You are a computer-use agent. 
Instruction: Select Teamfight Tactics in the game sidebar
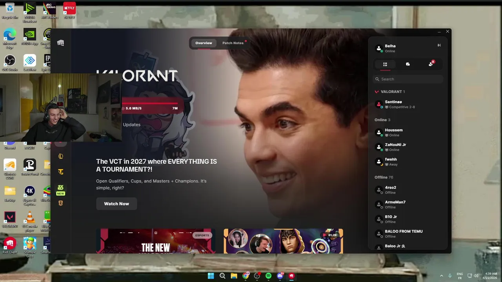60,172
